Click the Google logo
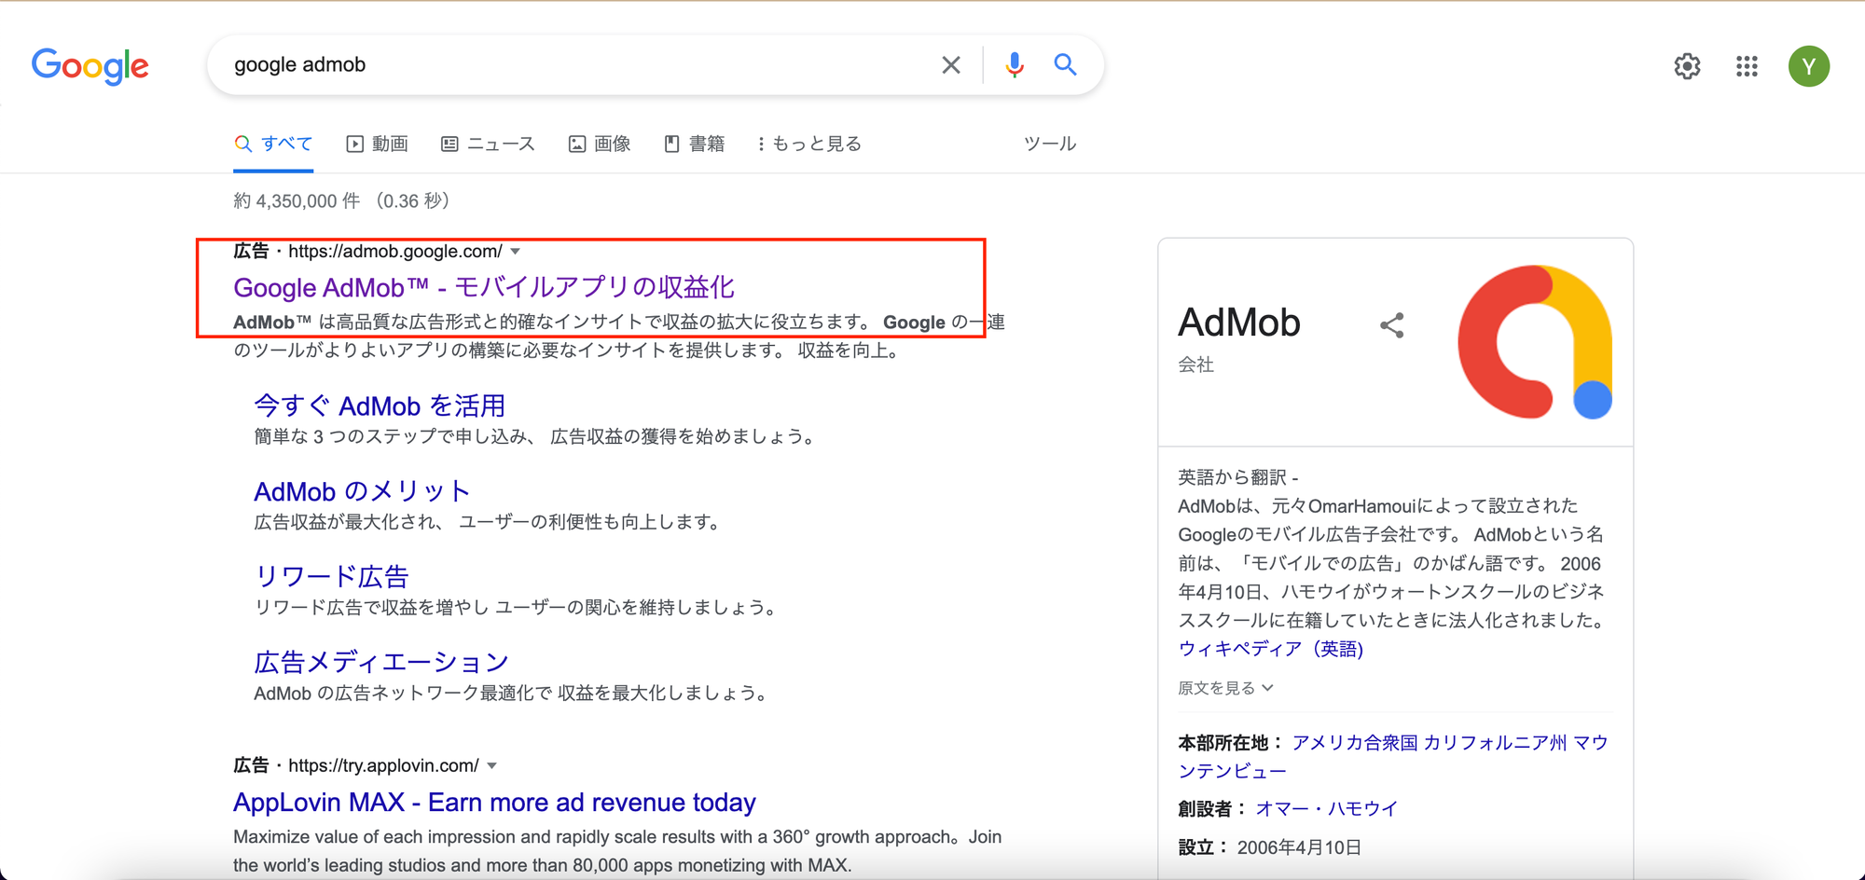The height and width of the screenshot is (880, 1865). click(90, 65)
